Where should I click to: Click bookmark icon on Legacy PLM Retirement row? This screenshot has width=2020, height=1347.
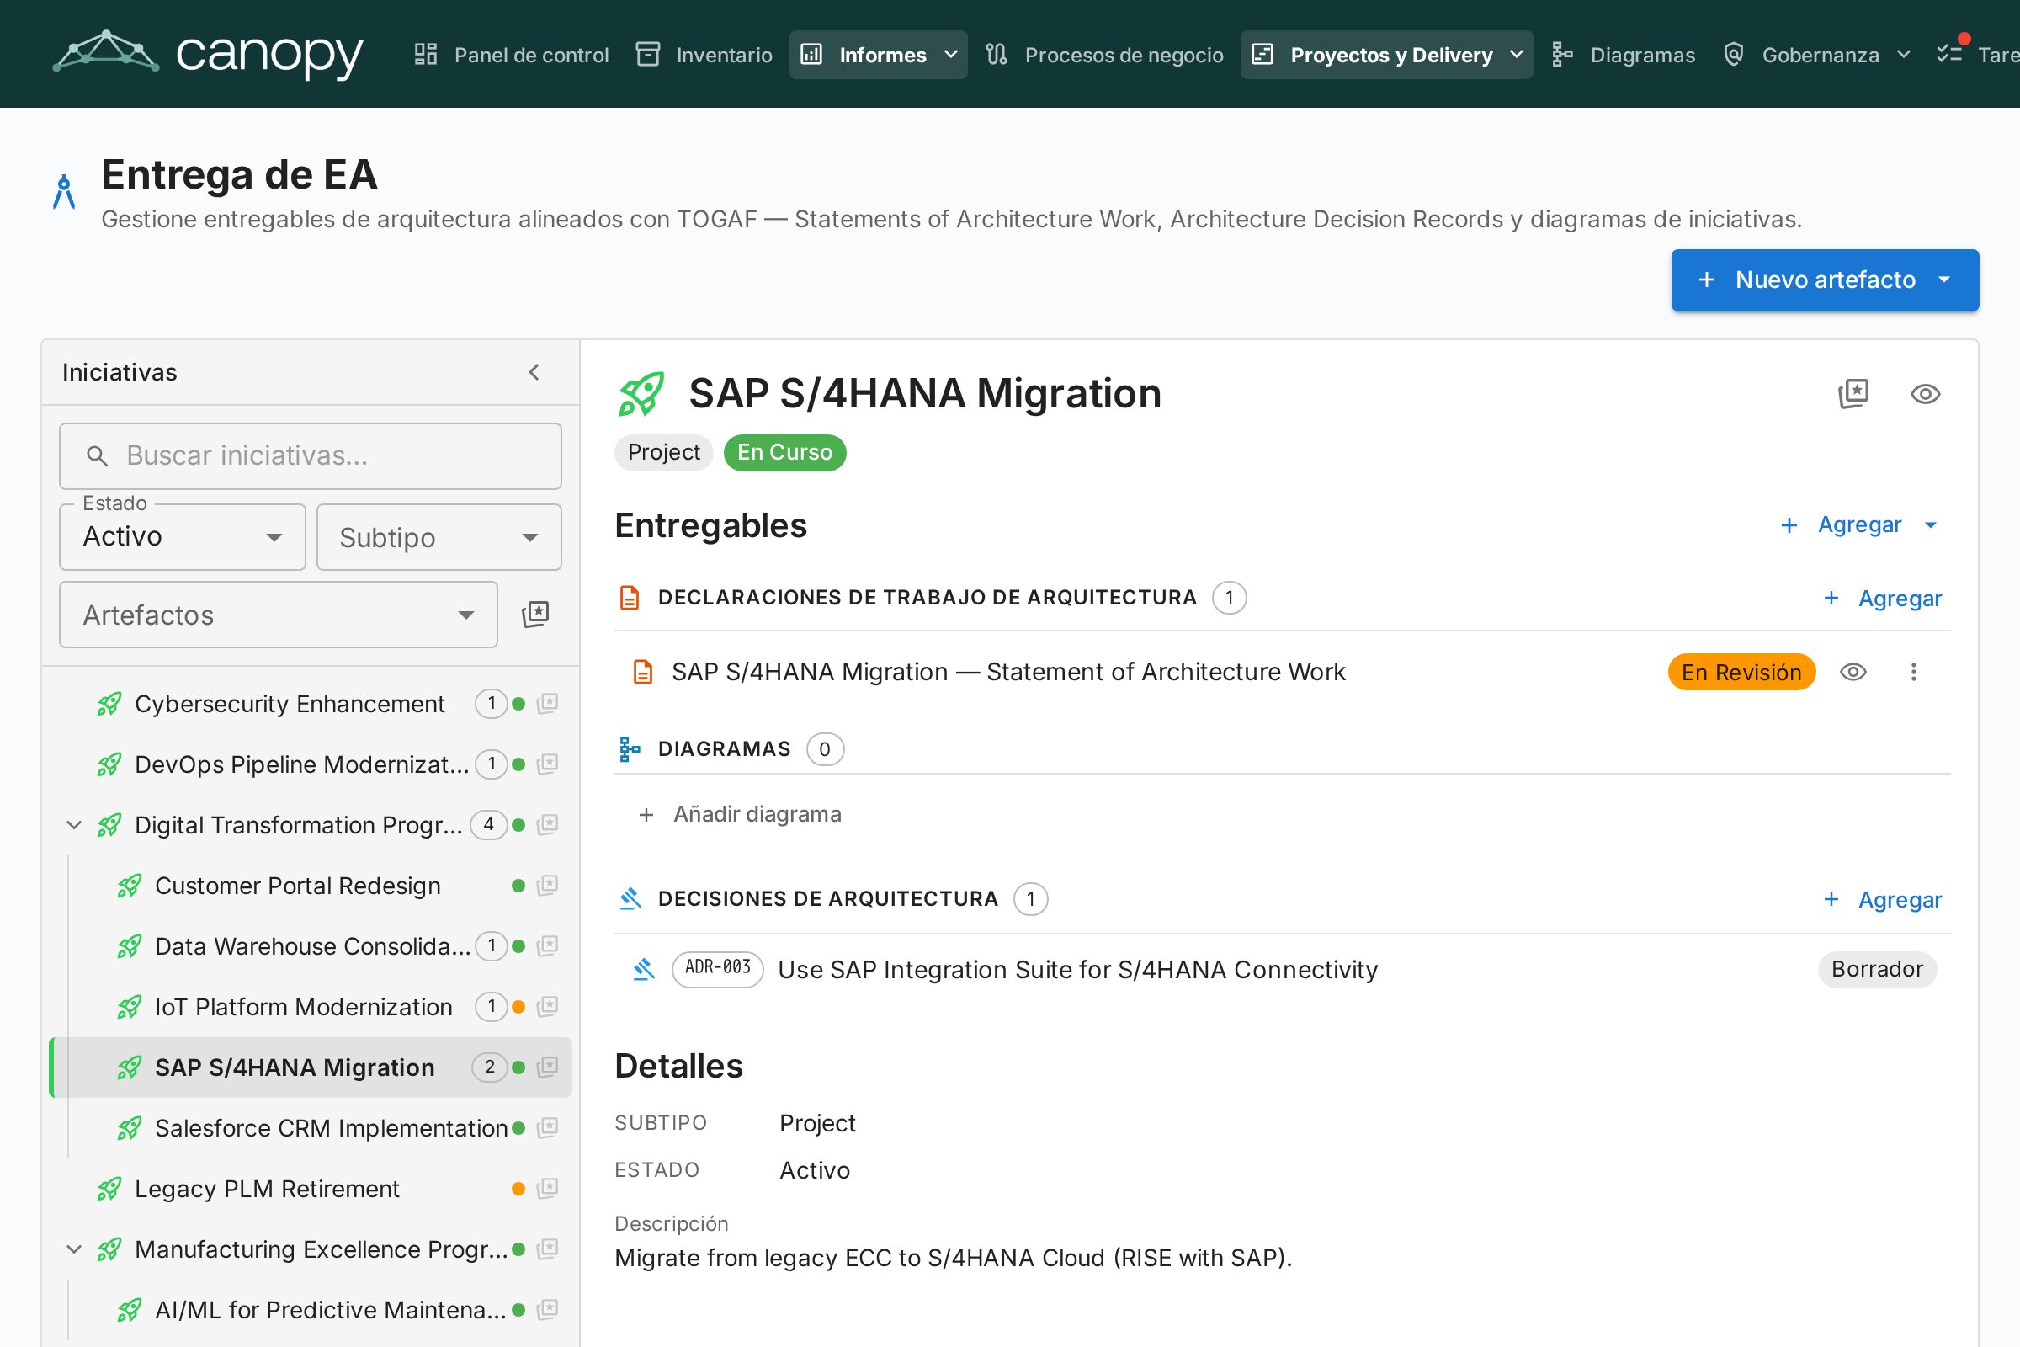(x=547, y=1188)
